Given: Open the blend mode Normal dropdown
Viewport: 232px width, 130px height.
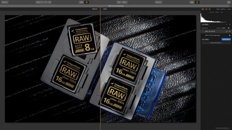Looking at the screenshot, I should pos(205,28).
